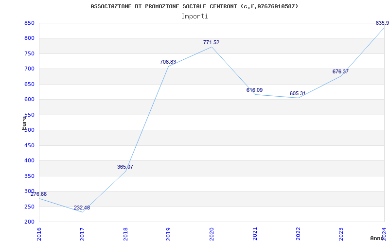Click the Euro y-axis title
The width and height of the screenshot is (389, 243).
(x=24, y=123)
